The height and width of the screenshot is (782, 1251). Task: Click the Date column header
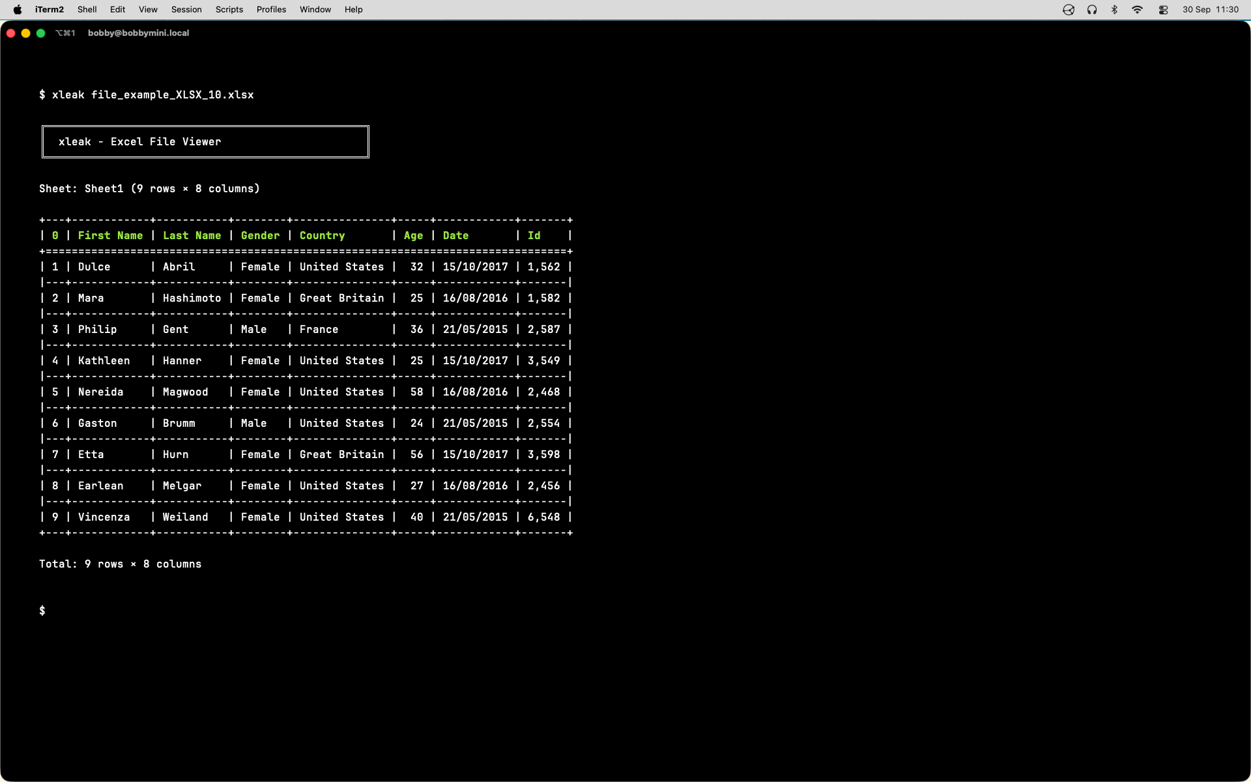[456, 236]
